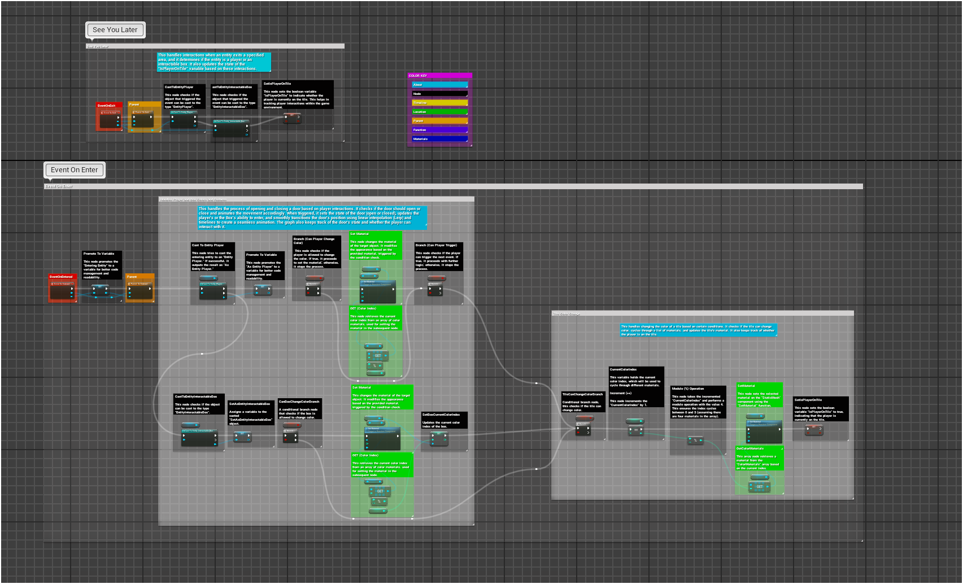Click the SetIsPlayerOnTile description in See You Later
Image resolution: width=963 pixels, height=584 pixels.
(298, 95)
